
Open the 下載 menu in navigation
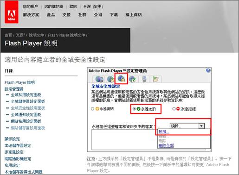click(114, 15)
